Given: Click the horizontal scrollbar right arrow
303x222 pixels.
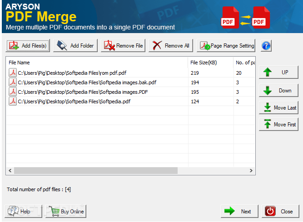Looking at the screenshot, I should point(251,170).
